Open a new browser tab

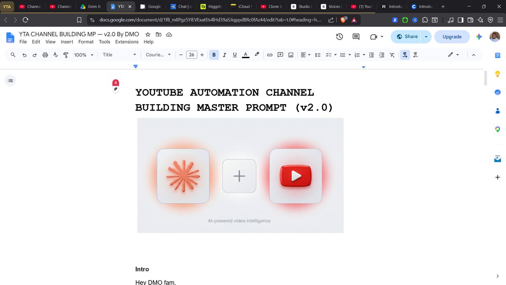point(443,7)
